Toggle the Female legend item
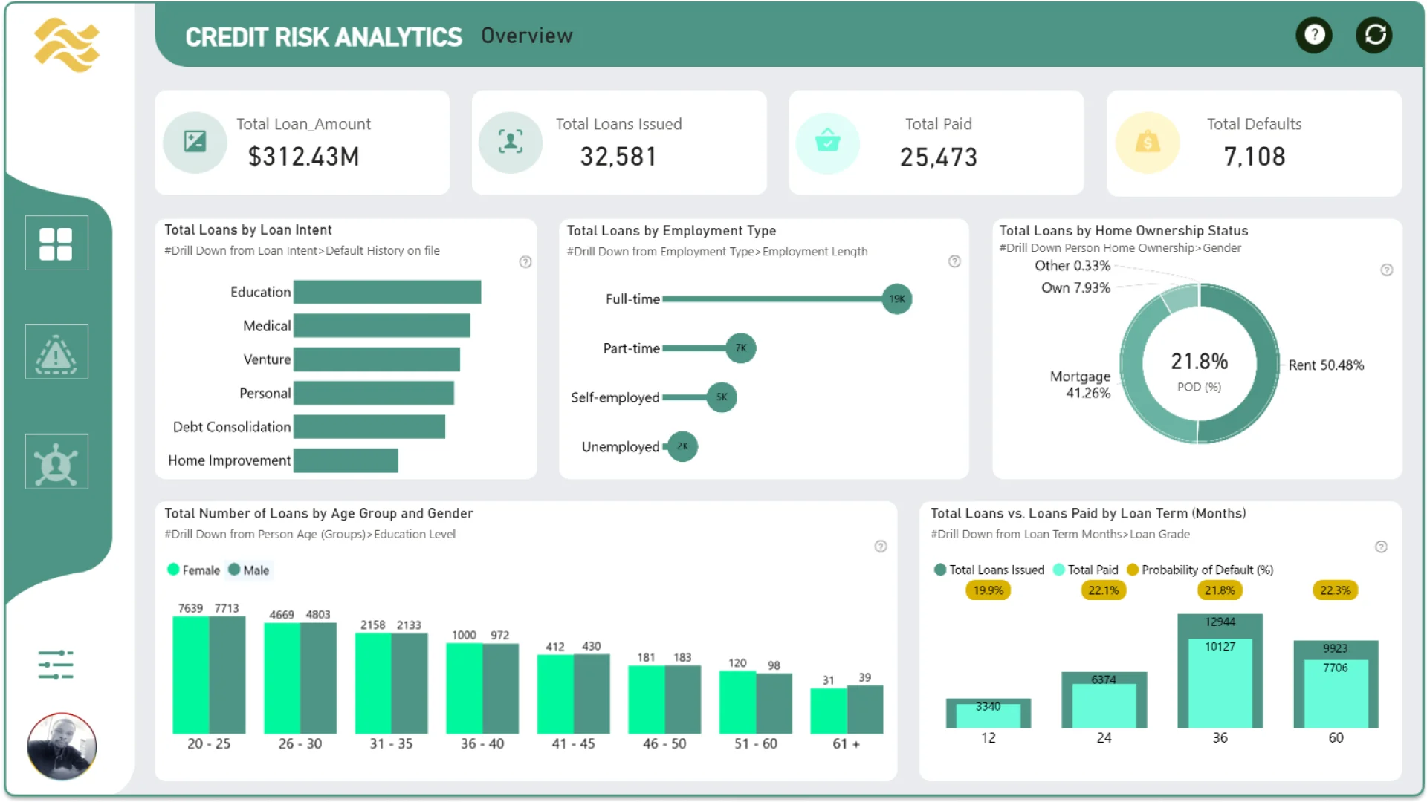The width and height of the screenshot is (1427, 802). click(x=194, y=570)
